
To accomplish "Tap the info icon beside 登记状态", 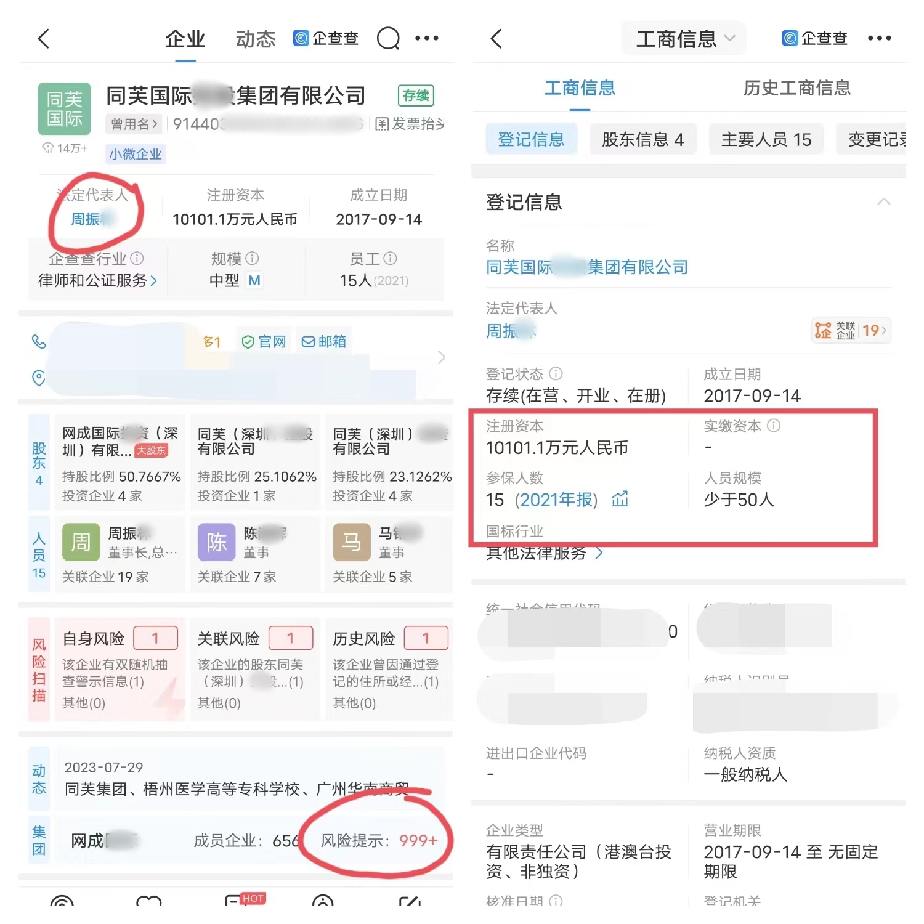I will point(556,373).
